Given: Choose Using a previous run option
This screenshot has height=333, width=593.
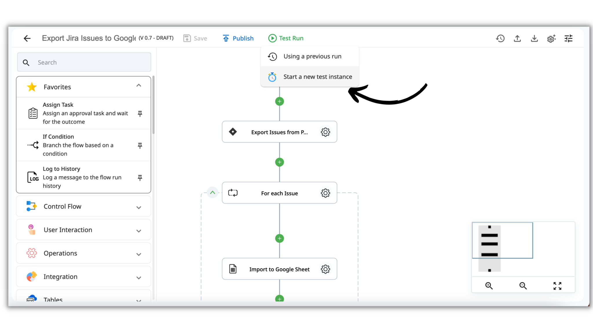Looking at the screenshot, I should click(x=312, y=56).
